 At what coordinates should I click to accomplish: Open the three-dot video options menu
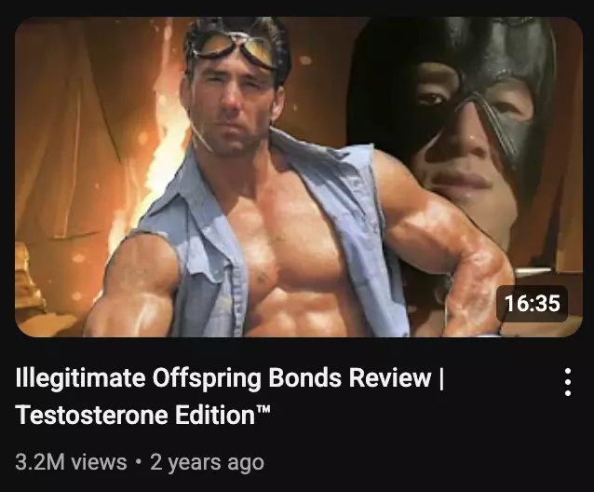[568, 382]
